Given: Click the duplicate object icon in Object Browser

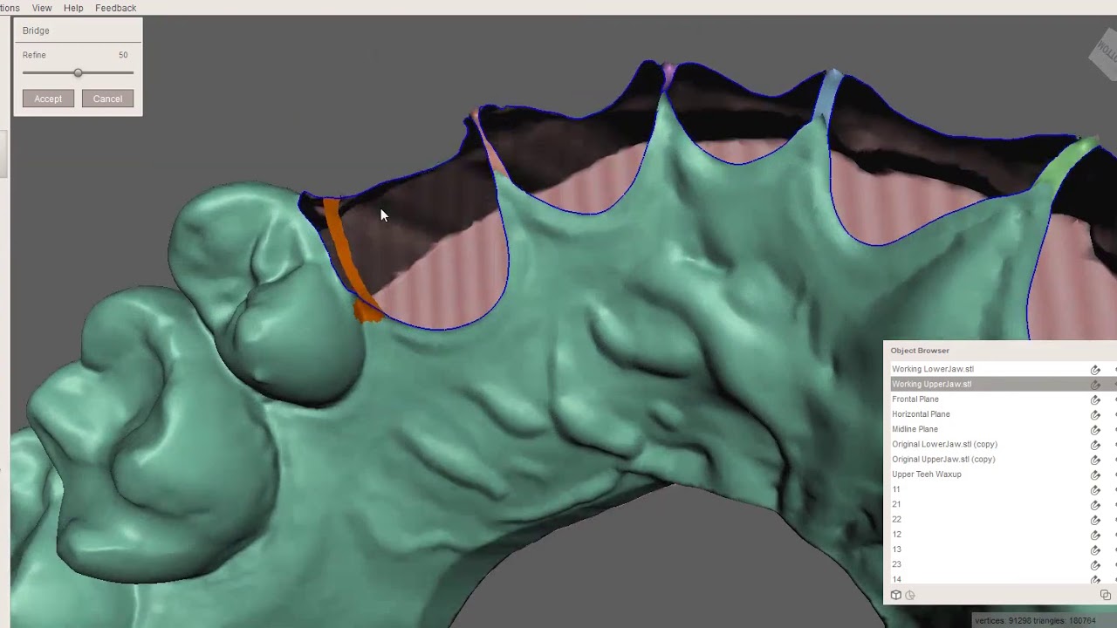Looking at the screenshot, I should (1105, 595).
